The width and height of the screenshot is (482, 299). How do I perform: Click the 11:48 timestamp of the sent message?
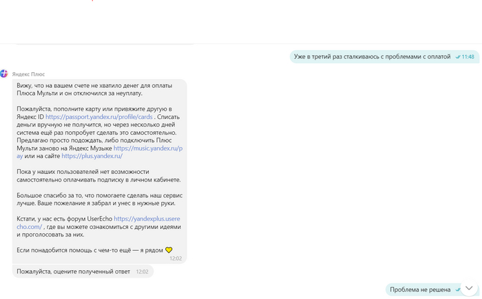tap(468, 57)
